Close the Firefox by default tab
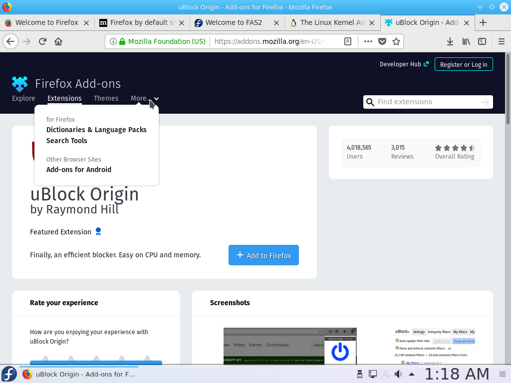The height and width of the screenshot is (383, 511). pos(182,23)
